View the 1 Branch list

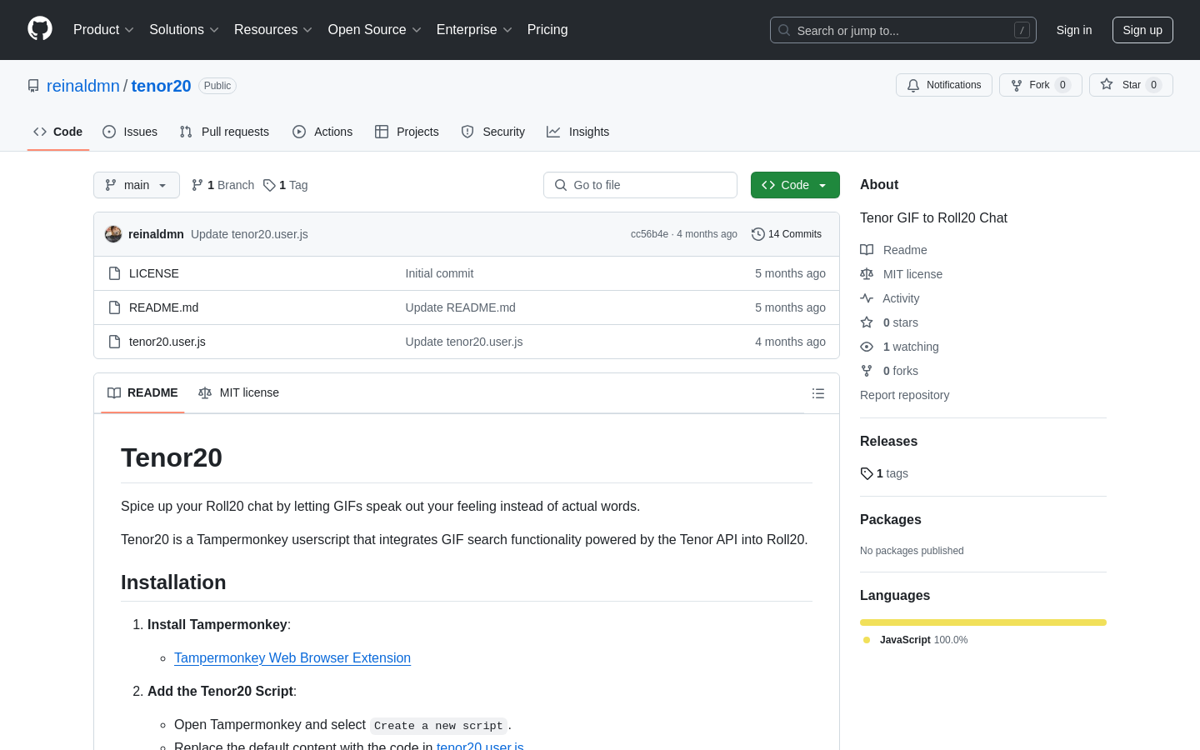(x=222, y=185)
